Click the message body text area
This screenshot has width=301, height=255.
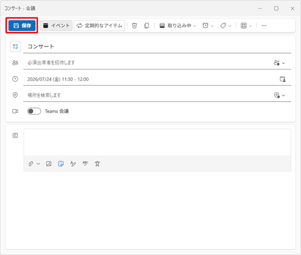click(x=157, y=142)
